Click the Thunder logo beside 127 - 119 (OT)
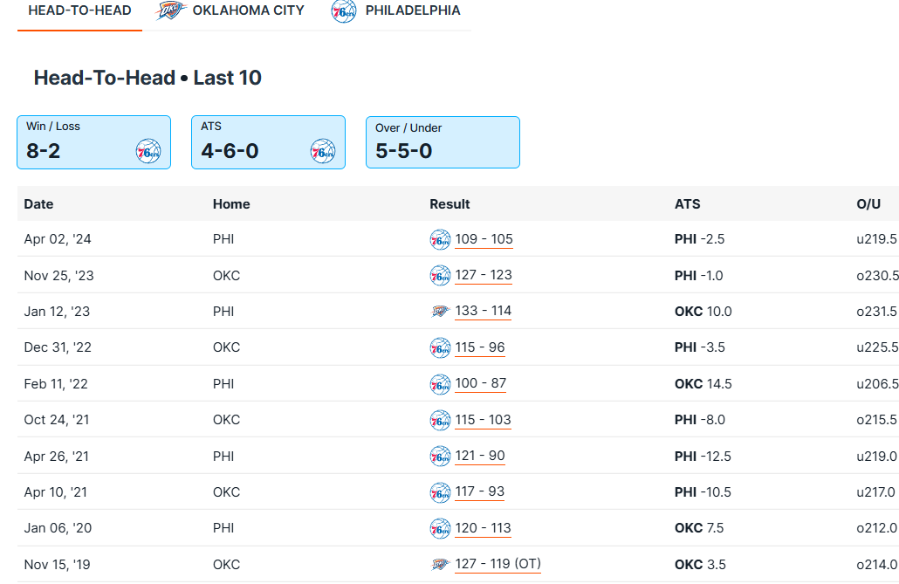This screenshot has height=584, width=899. [440, 565]
